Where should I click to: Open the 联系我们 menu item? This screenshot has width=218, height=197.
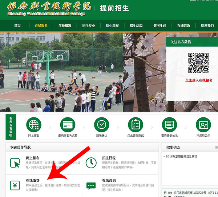click(207, 25)
